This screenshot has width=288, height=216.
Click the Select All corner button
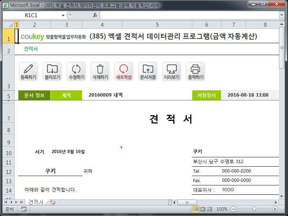9,24
